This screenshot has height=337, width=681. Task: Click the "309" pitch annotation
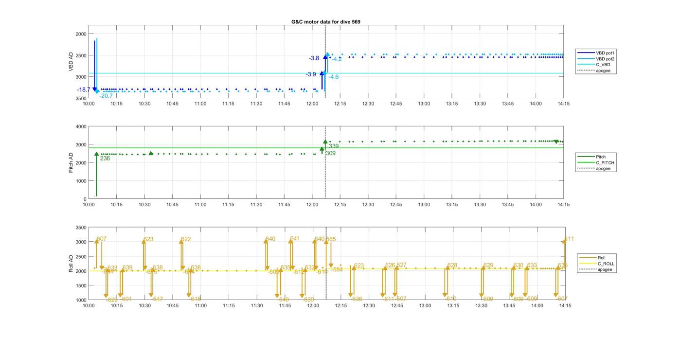330,154
